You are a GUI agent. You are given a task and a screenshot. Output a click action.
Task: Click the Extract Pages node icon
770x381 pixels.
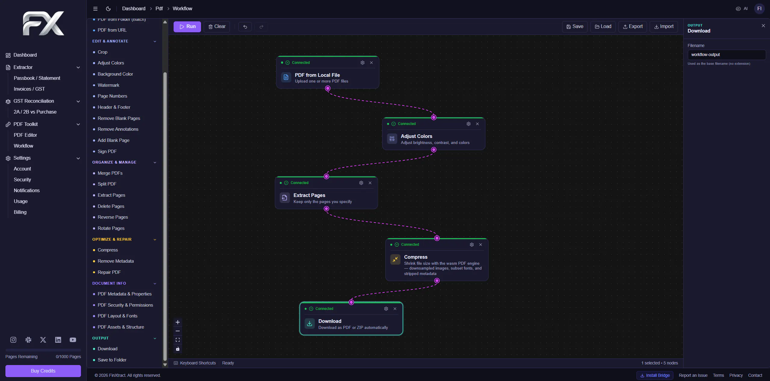pyautogui.click(x=285, y=198)
